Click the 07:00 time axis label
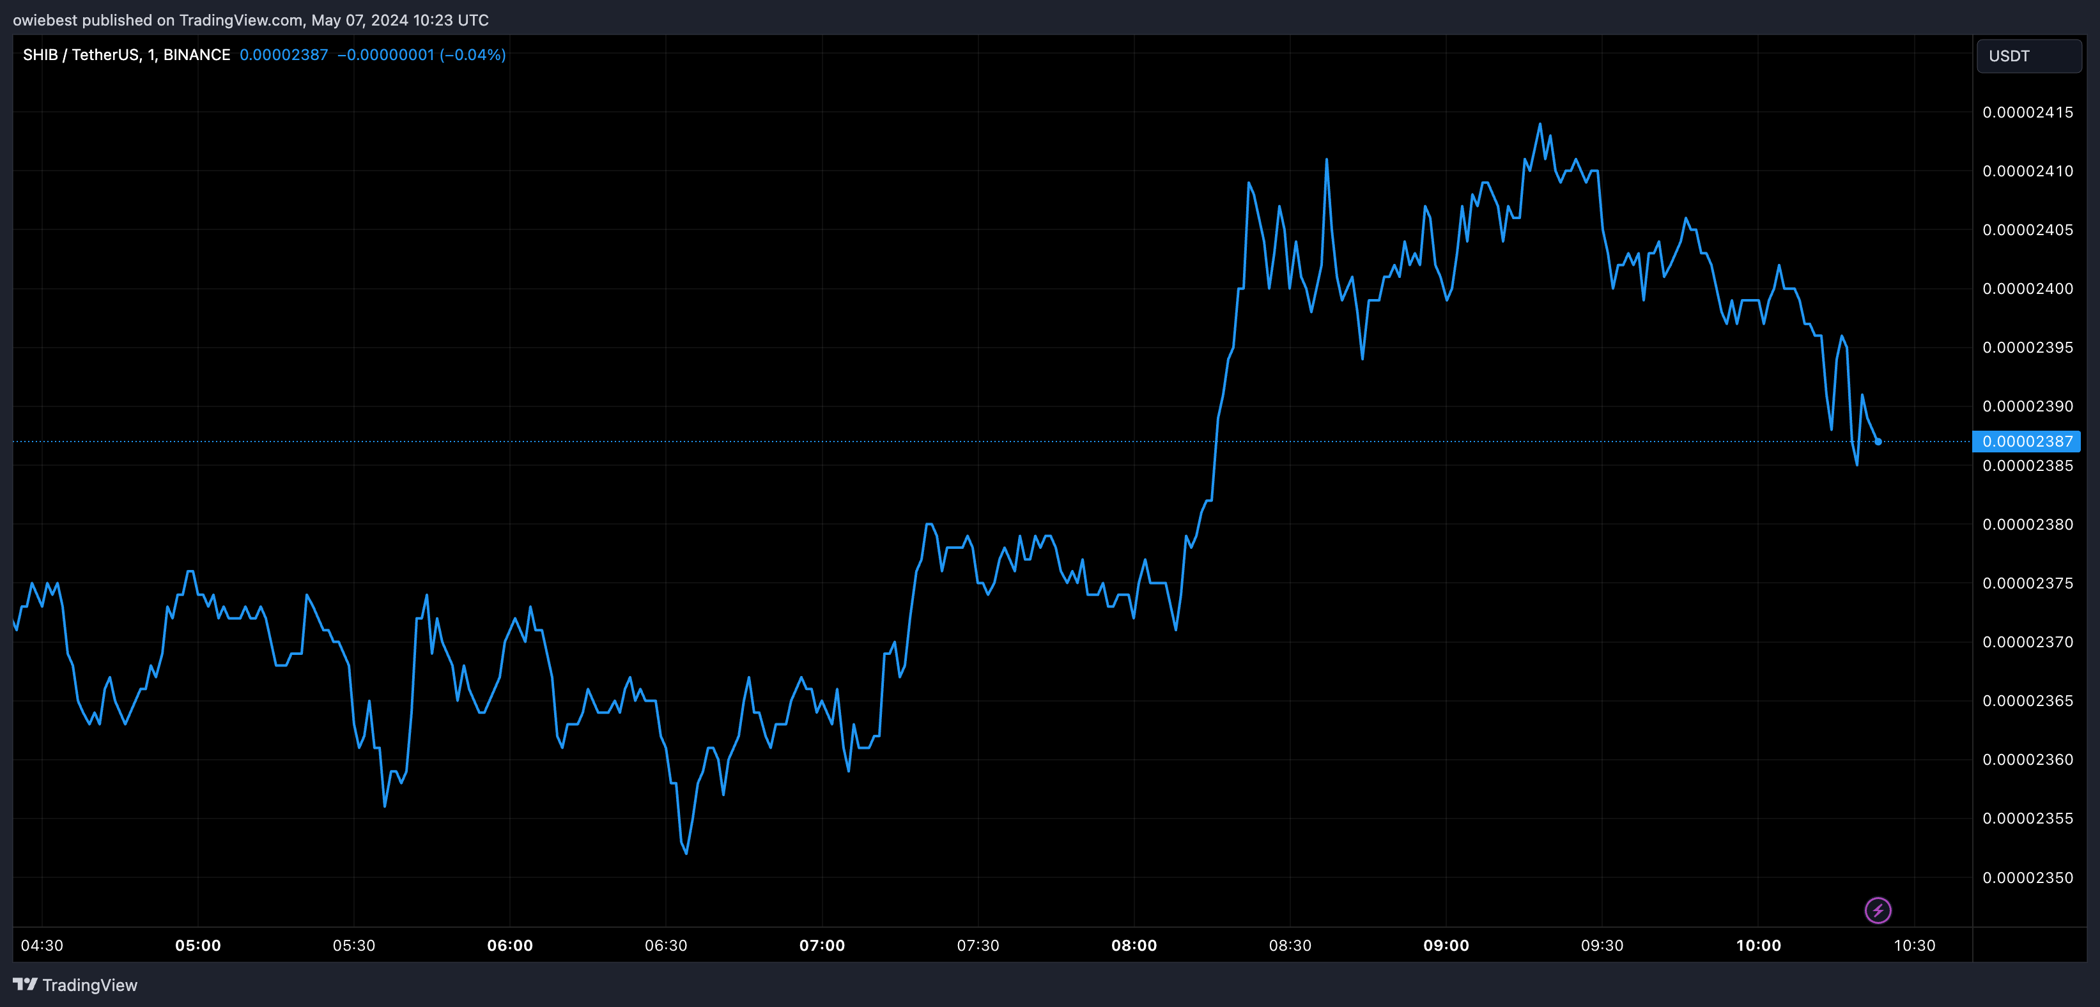2100x1007 pixels. pyautogui.click(x=822, y=946)
